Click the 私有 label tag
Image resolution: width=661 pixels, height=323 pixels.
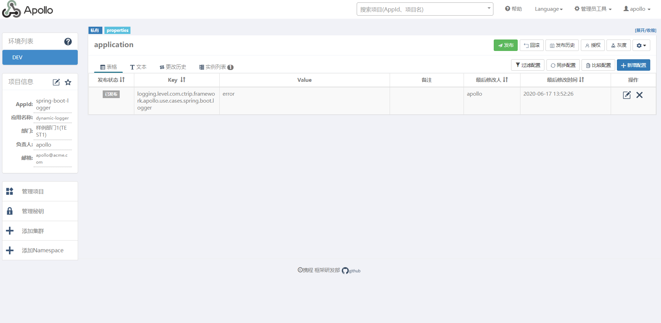pos(95,30)
